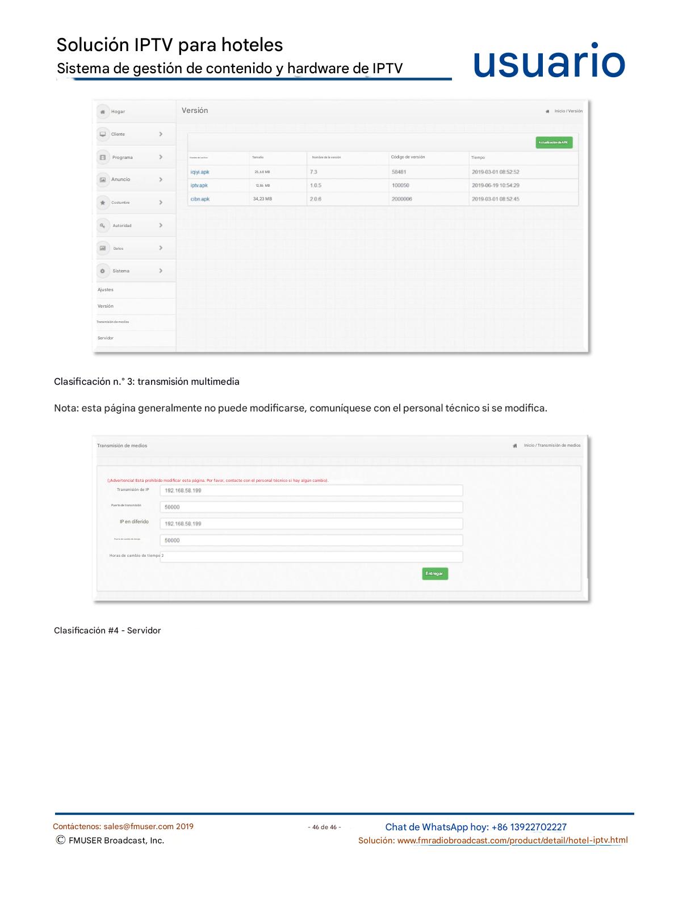Click the Puerto de transmisión input field
This screenshot has width=695, height=899.
click(x=311, y=507)
